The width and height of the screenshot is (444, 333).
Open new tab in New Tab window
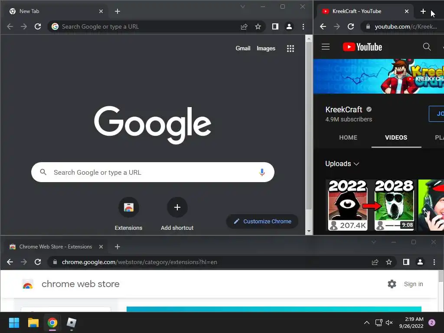coord(118,11)
